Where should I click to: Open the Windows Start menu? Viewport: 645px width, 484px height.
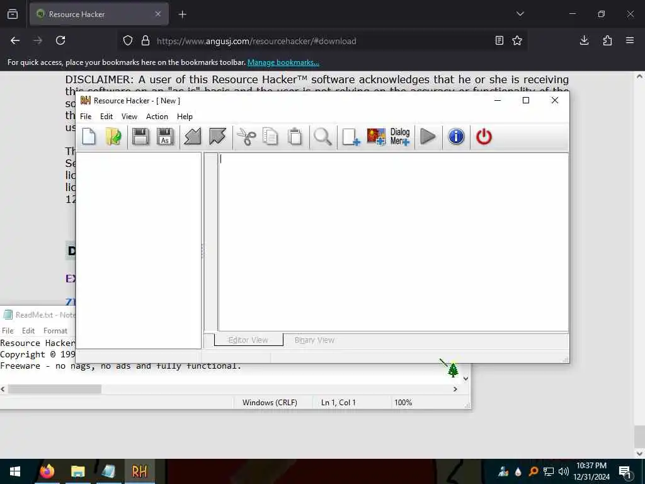(15, 471)
